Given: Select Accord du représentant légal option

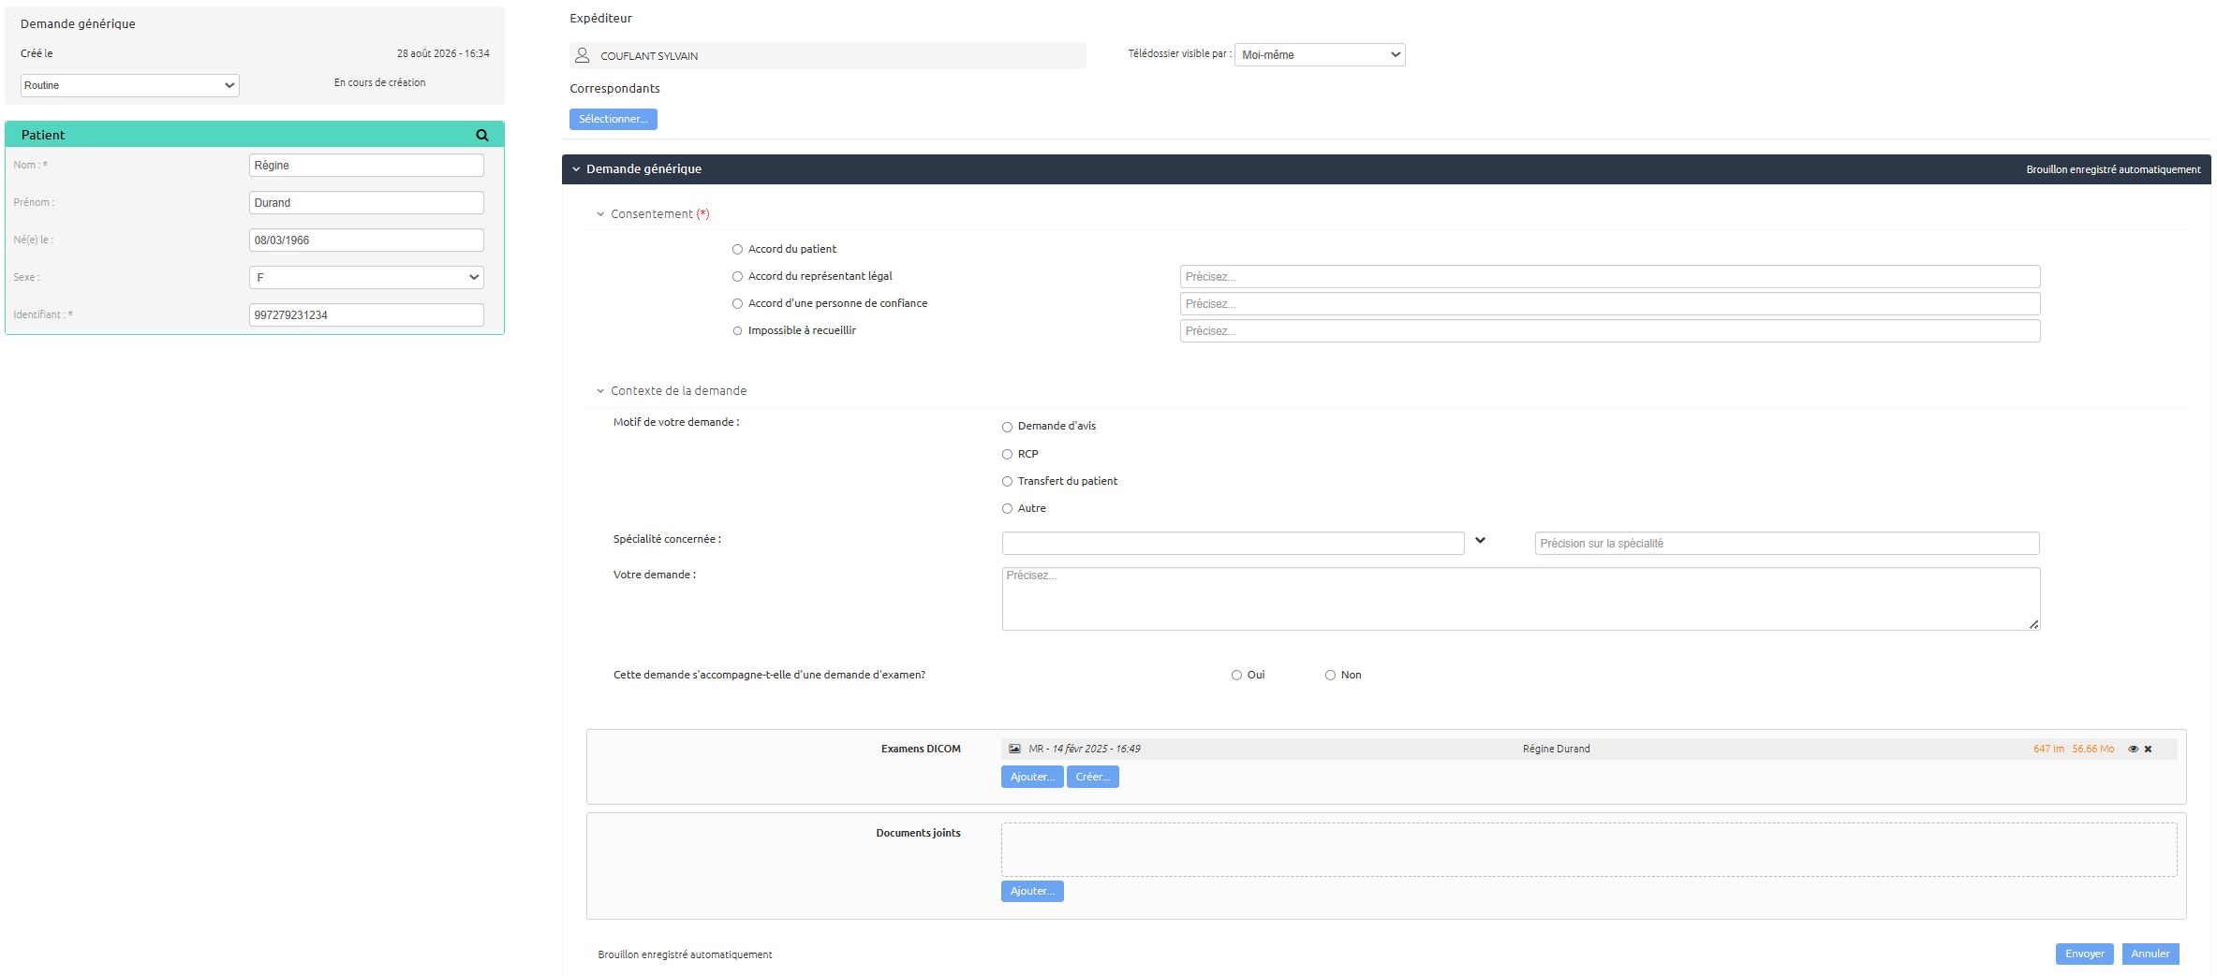Looking at the screenshot, I should click(737, 276).
